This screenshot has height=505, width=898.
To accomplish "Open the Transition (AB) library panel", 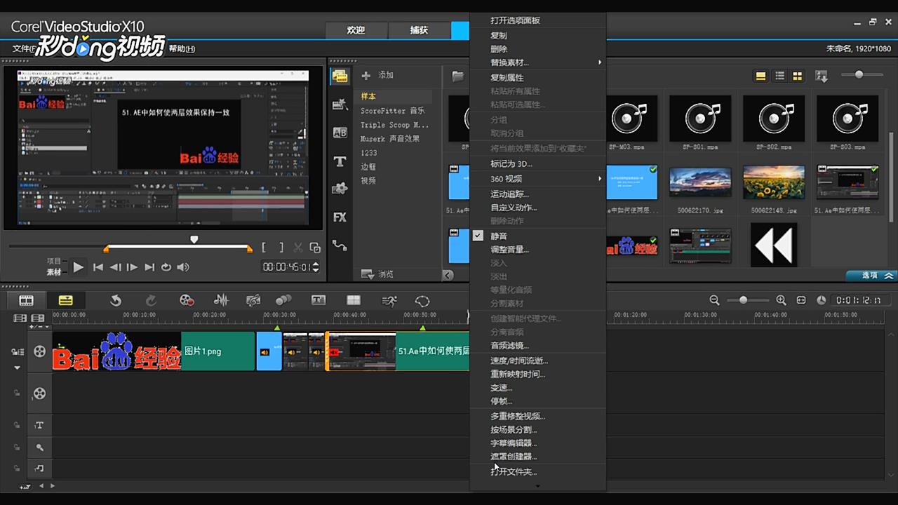I will pyautogui.click(x=340, y=133).
